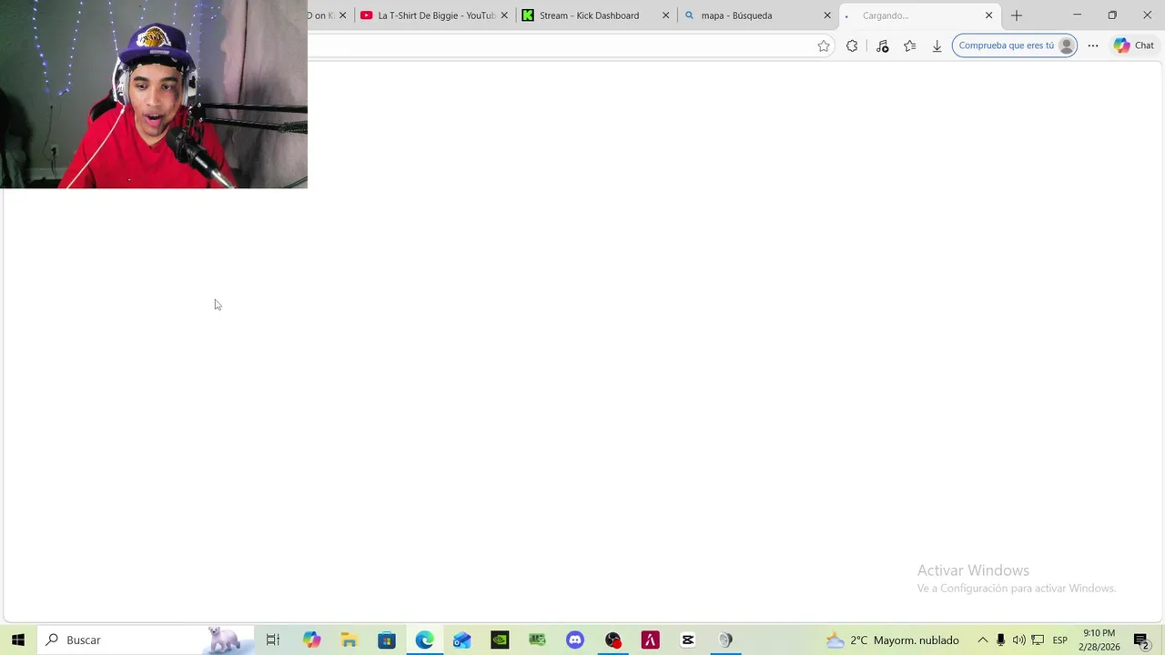Open the weather widget showing 2°C

(x=892, y=640)
